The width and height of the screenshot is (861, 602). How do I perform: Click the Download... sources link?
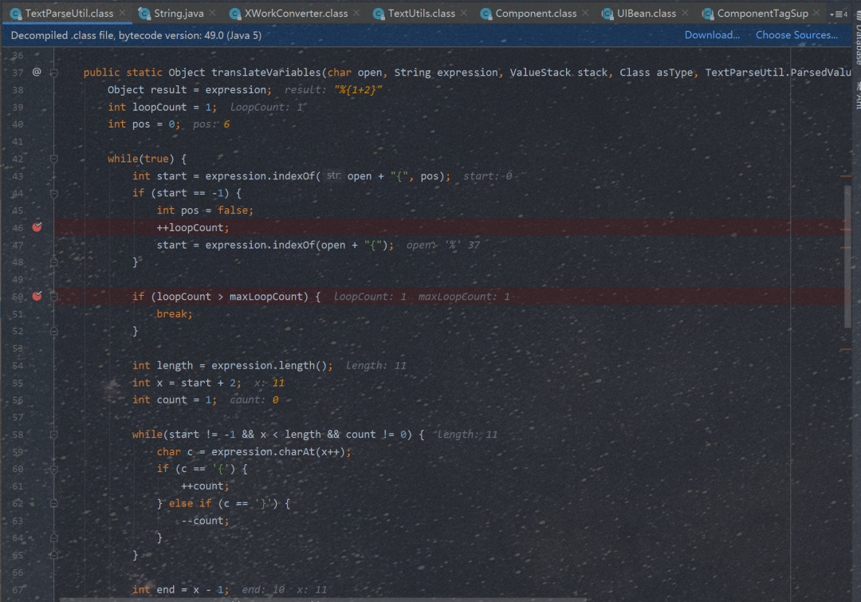pyautogui.click(x=712, y=35)
